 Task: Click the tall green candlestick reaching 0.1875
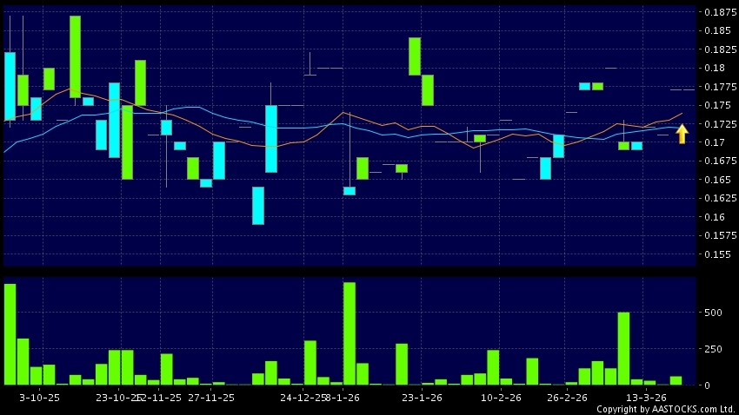point(75,56)
